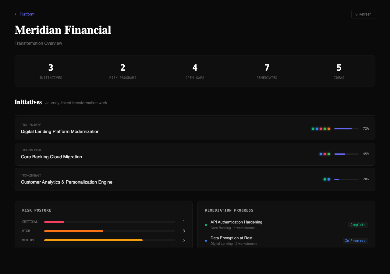Image resolution: width=390 pixels, height=274 pixels.
Task: Toggle the In Progress status badge
Action: point(355,241)
